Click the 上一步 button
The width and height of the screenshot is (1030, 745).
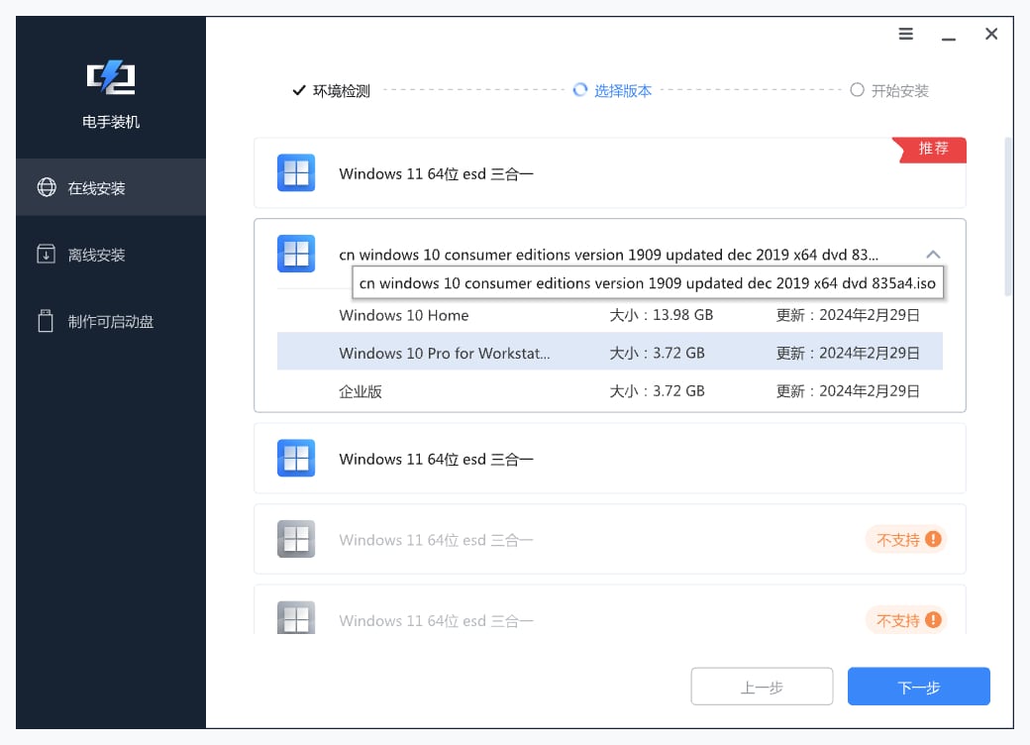[762, 687]
